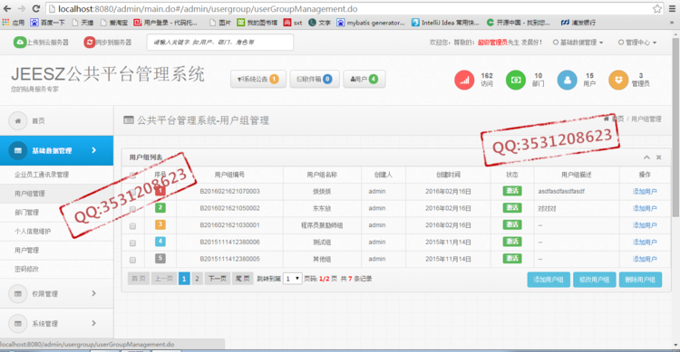Check the box for row 其他组

(132, 260)
